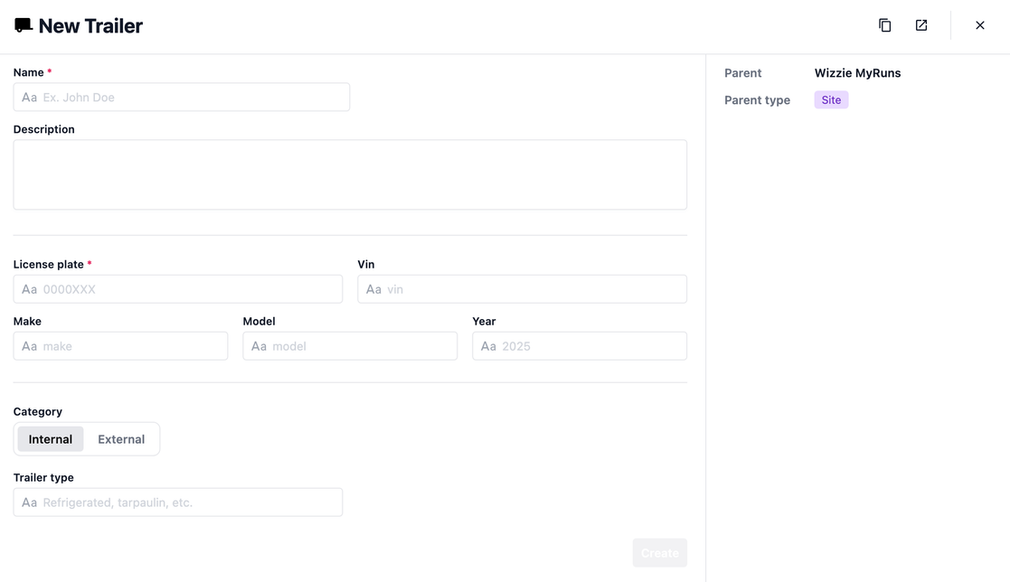Click the Trailer type field

(190, 502)
